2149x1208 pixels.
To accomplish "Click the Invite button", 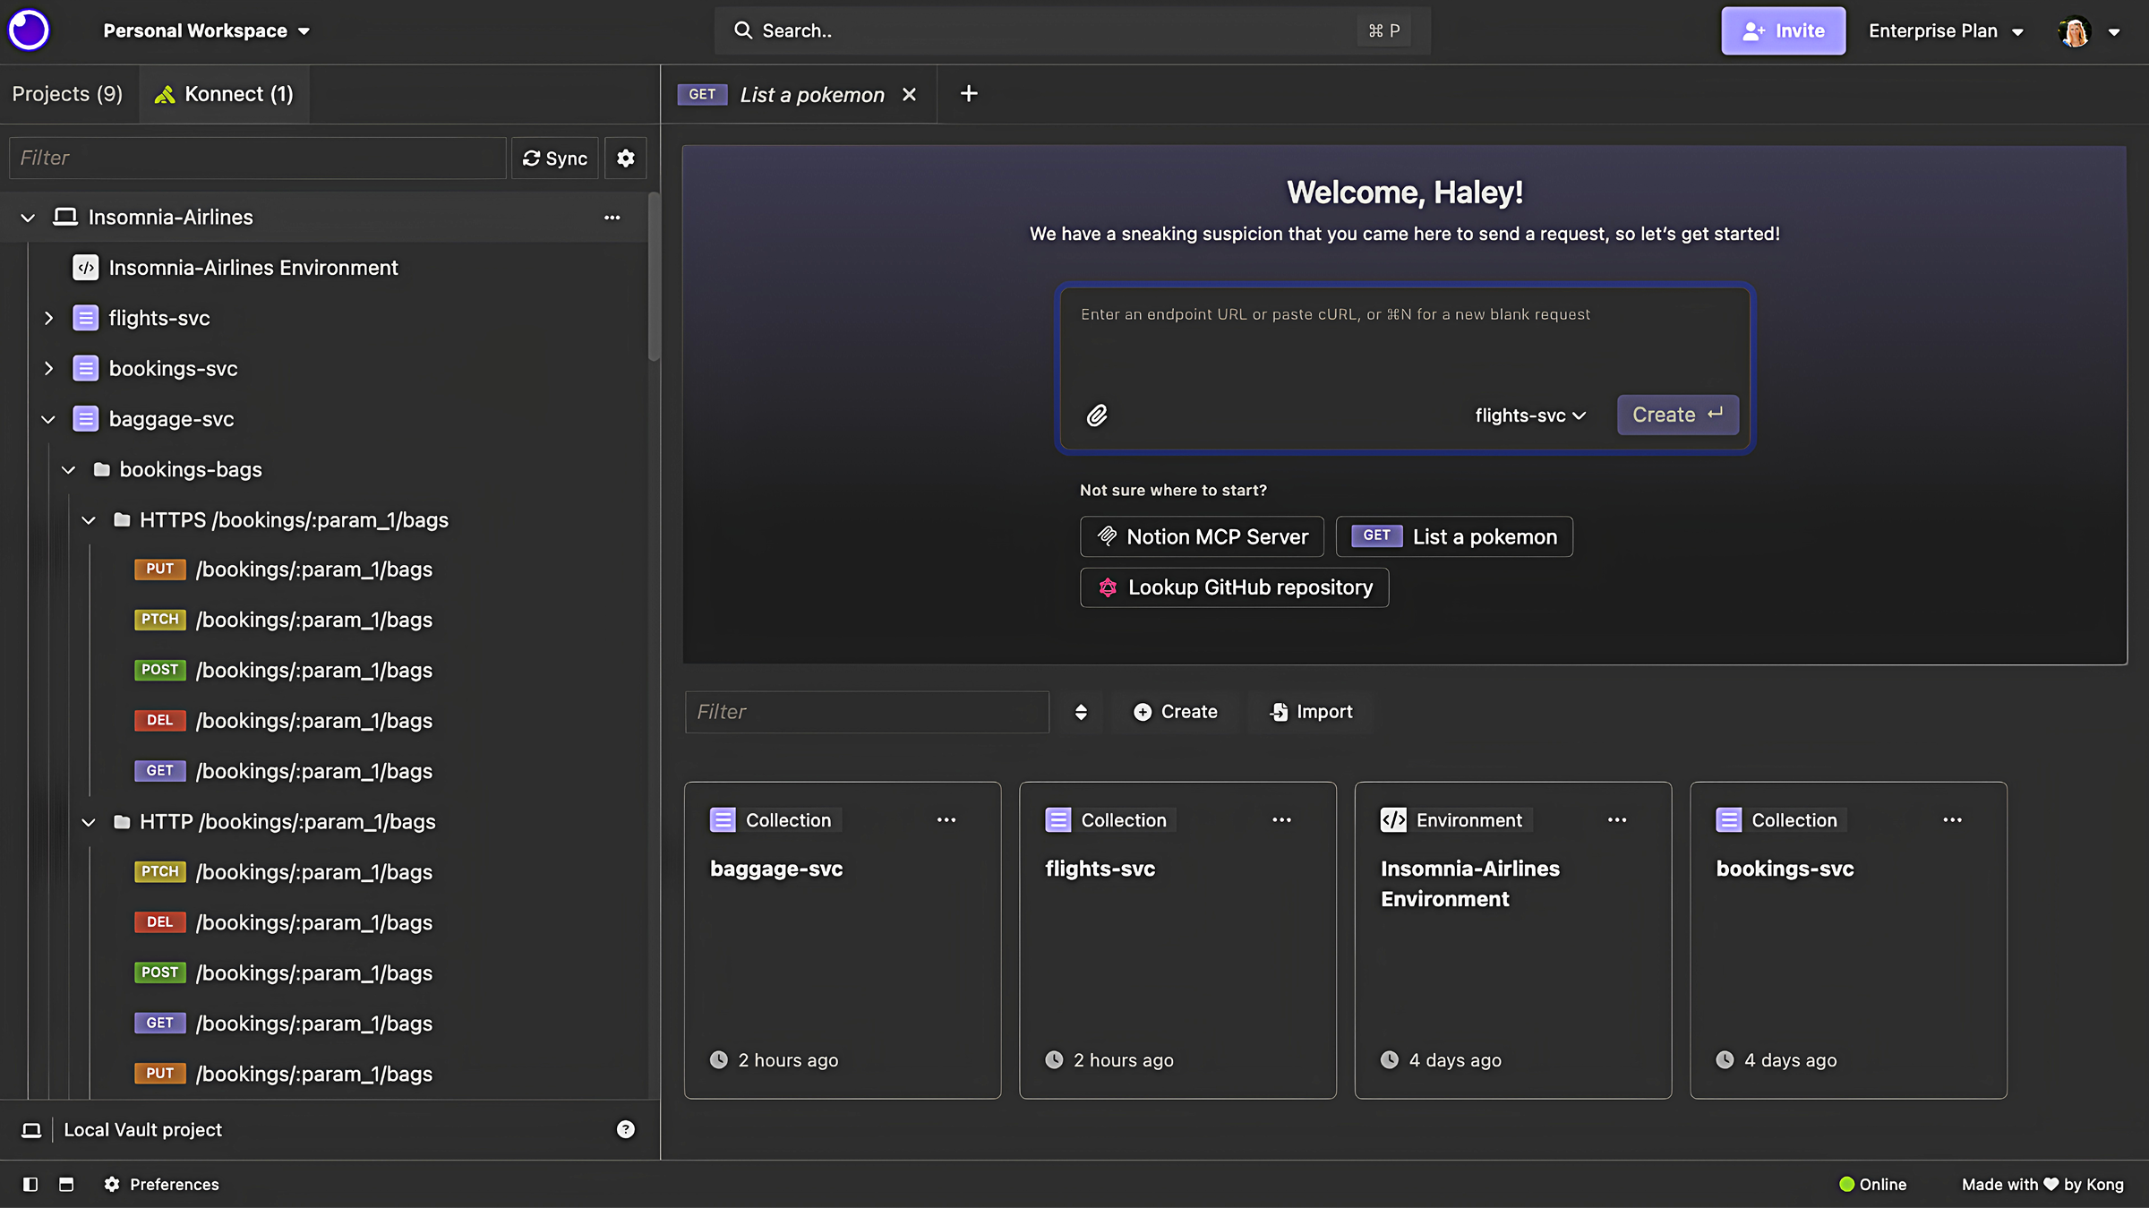I will (x=1783, y=31).
